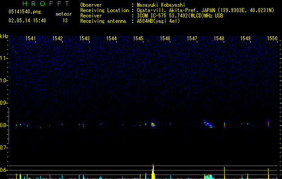Click the echo near 1550
This screenshot has width=282, height=179.
(x=268, y=124)
